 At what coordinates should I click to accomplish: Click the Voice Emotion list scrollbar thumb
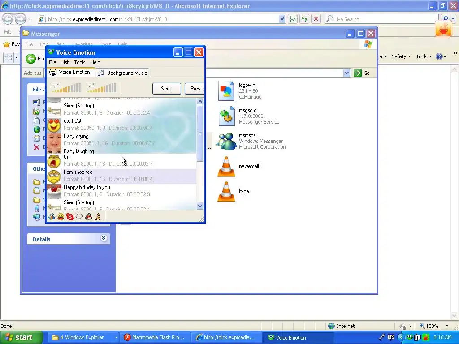tap(200, 133)
